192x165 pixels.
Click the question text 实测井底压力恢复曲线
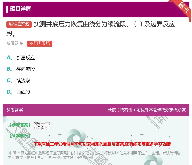pyautogui.click(x=91, y=29)
